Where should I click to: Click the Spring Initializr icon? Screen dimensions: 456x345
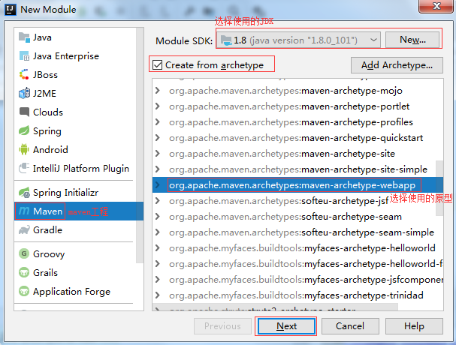[x=24, y=192]
